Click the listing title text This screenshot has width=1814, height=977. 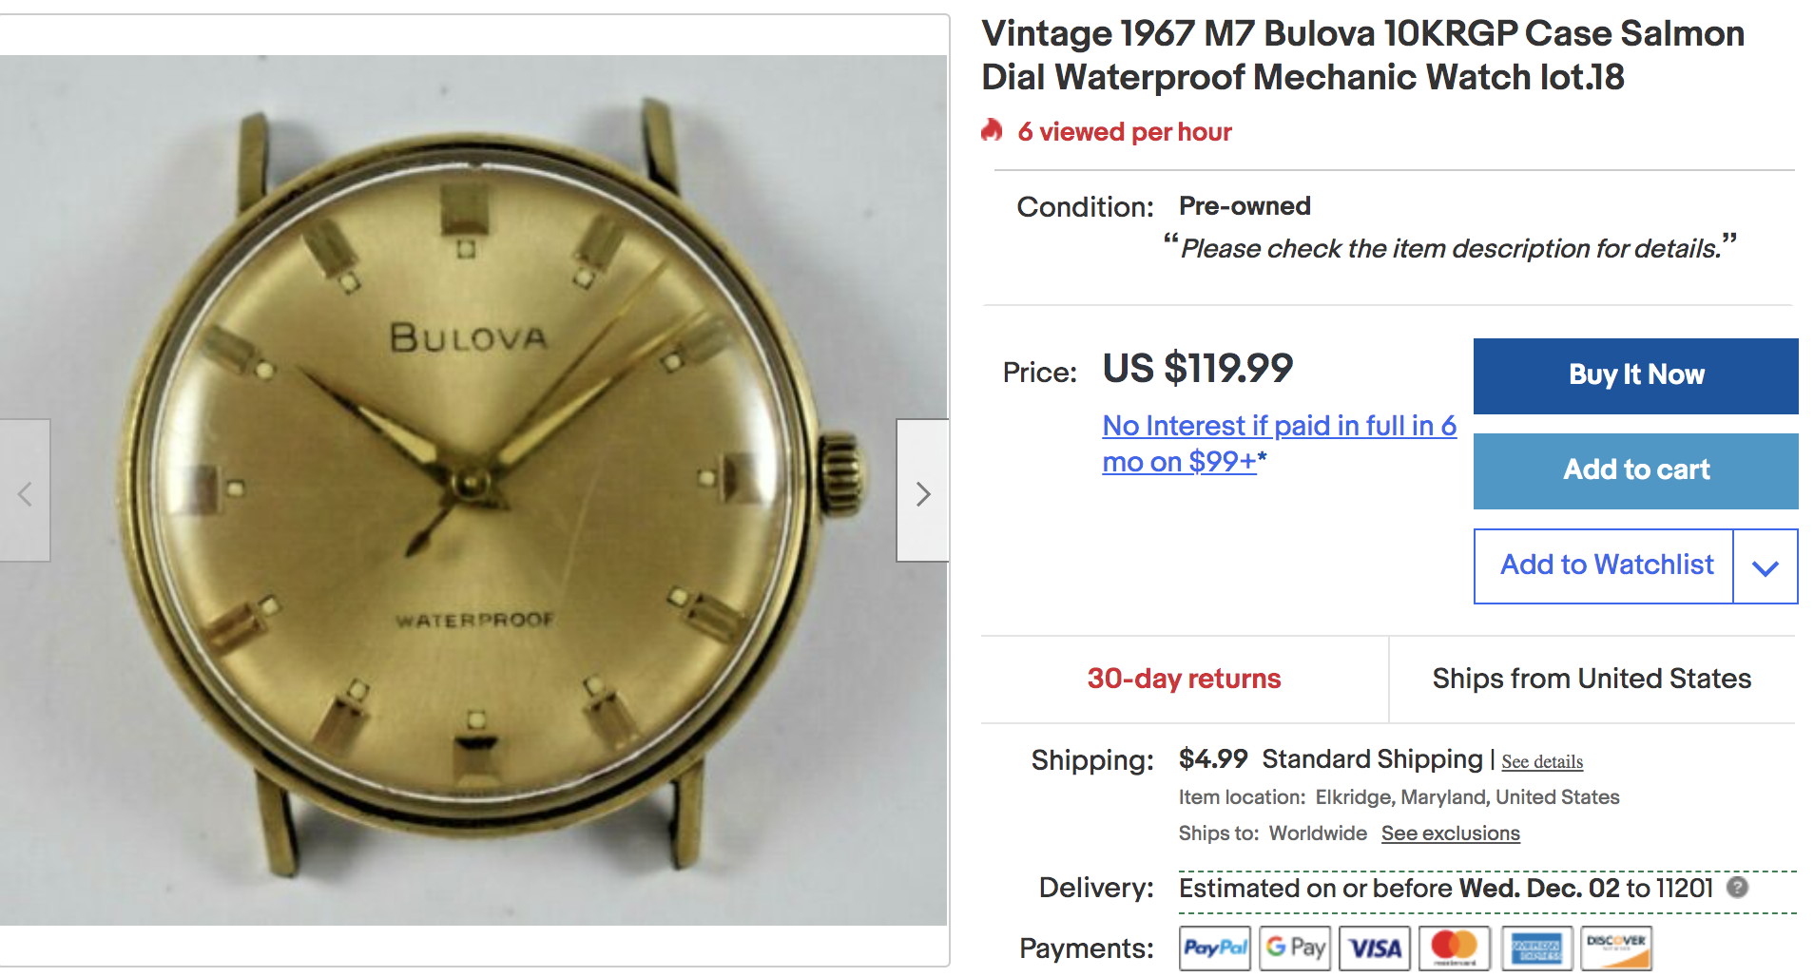[x=1362, y=55]
